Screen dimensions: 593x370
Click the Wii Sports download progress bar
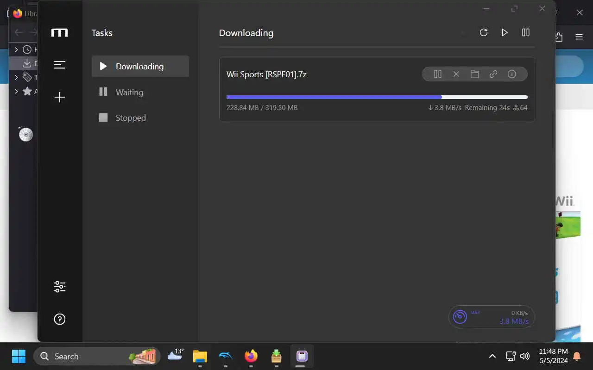click(377, 97)
